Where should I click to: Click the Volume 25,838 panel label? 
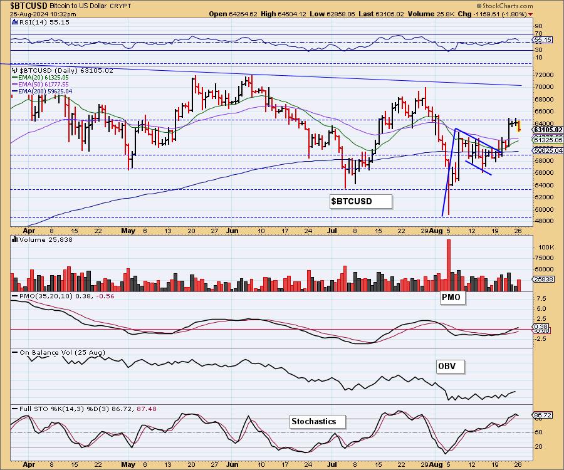[46, 239]
